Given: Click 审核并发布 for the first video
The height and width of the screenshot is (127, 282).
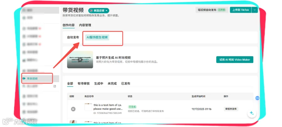Looking at the screenshot, I should 231,109.
